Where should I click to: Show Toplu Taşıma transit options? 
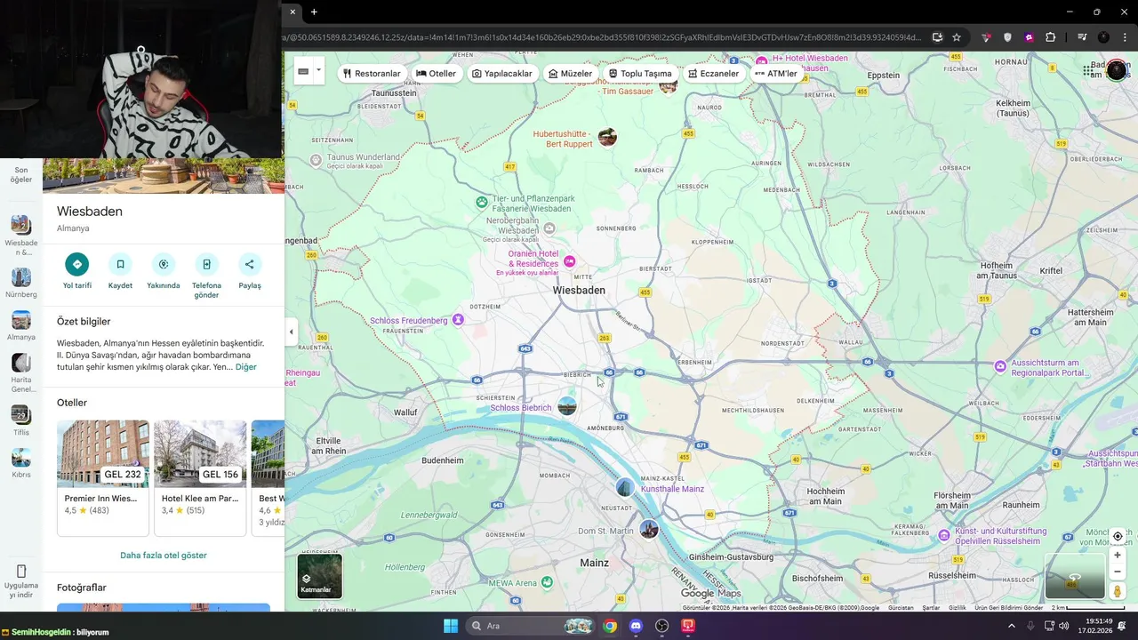(640, 74)
